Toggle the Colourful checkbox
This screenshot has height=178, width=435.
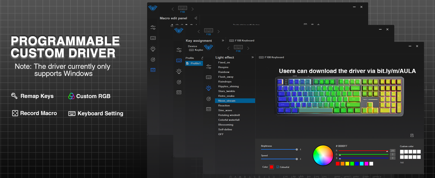(278, 167)
